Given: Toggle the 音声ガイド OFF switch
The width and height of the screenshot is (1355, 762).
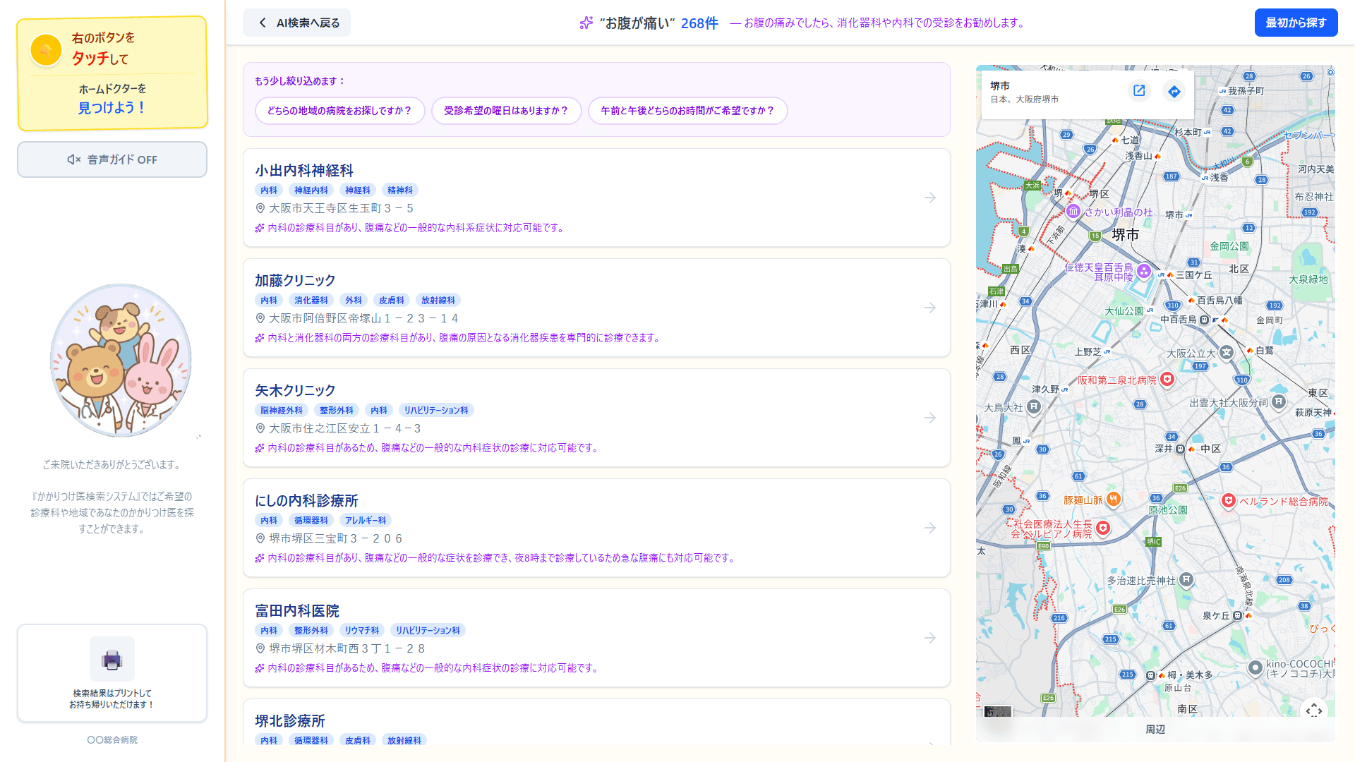Looking at the screenshot, I should tap(112, 159).
